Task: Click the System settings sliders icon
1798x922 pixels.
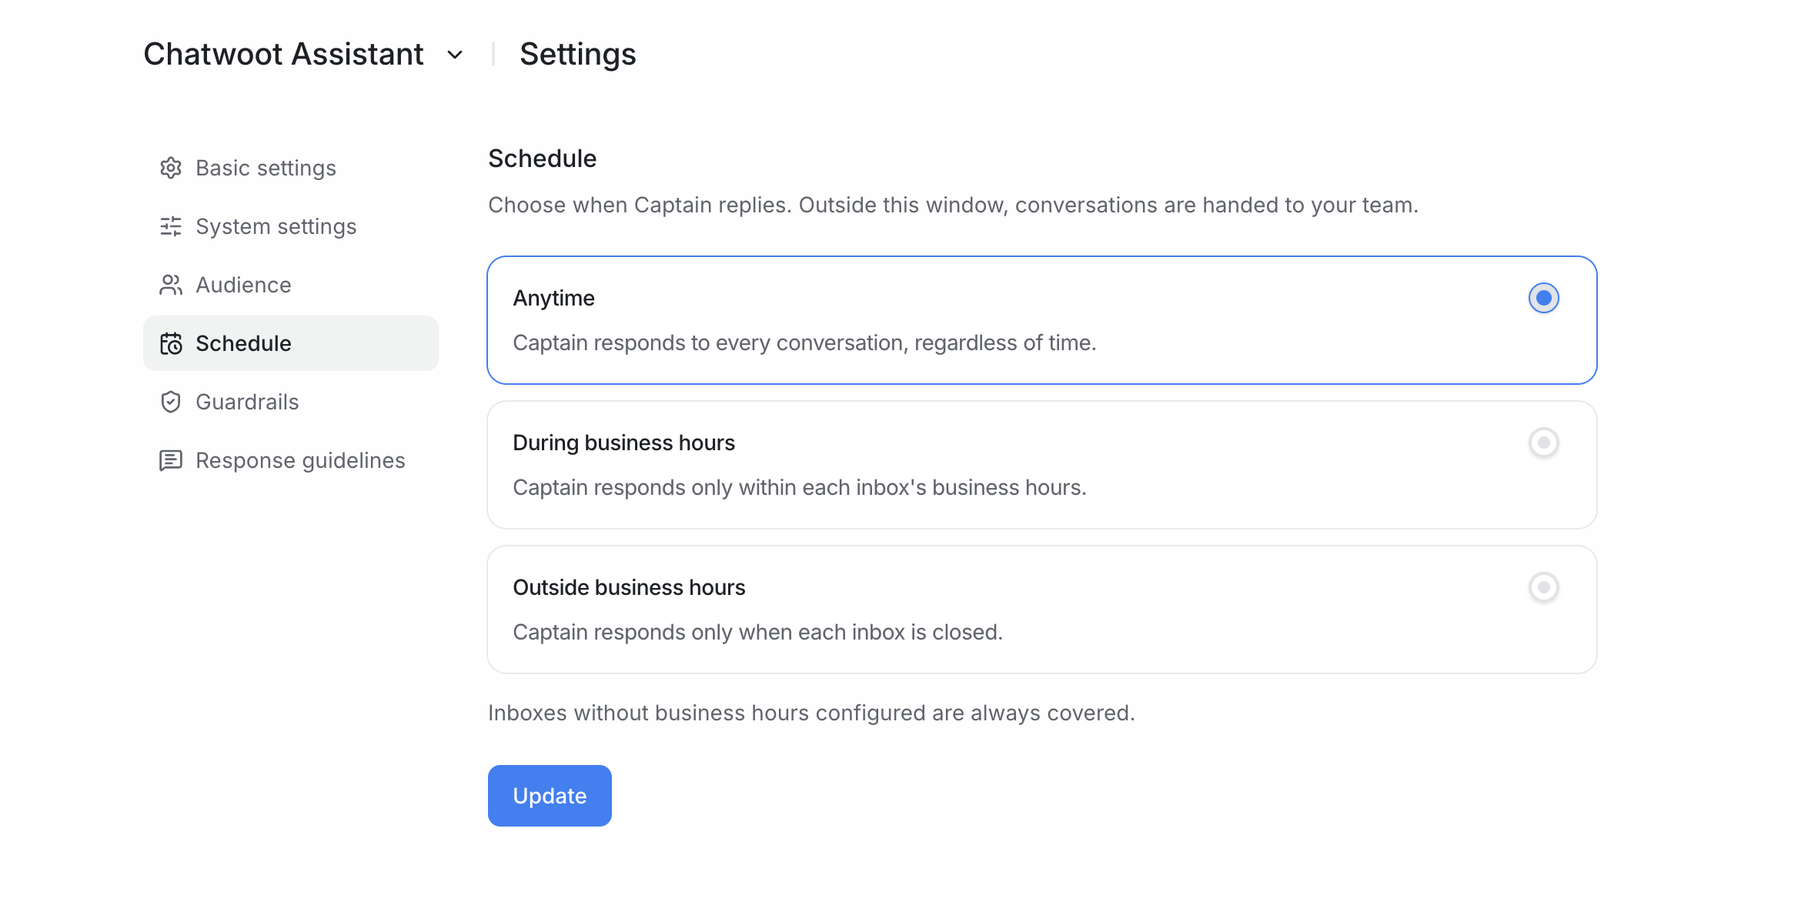Action: [170, 226]
